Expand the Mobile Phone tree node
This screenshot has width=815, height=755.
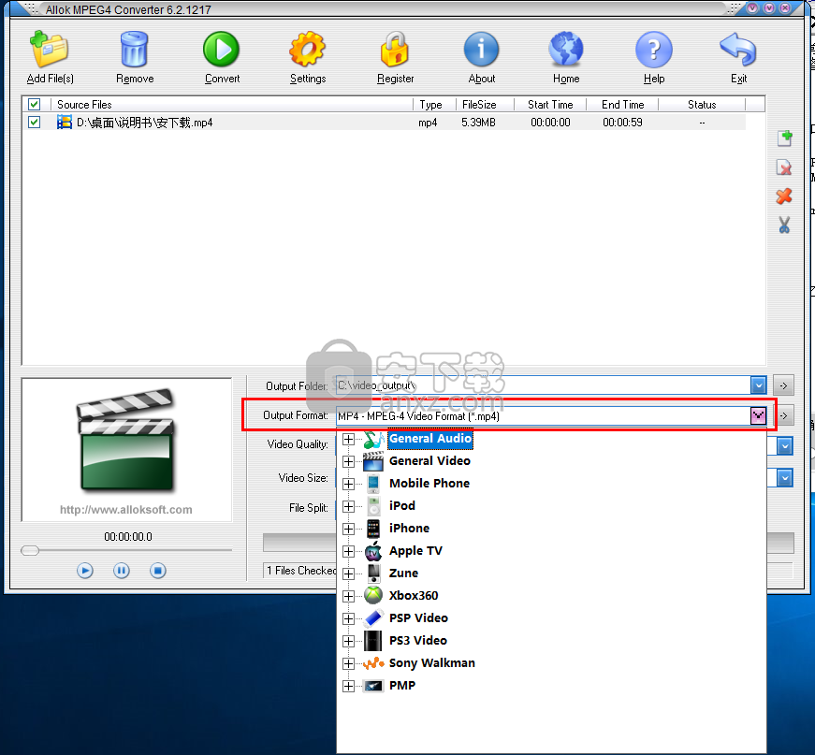tap(349, 484)
